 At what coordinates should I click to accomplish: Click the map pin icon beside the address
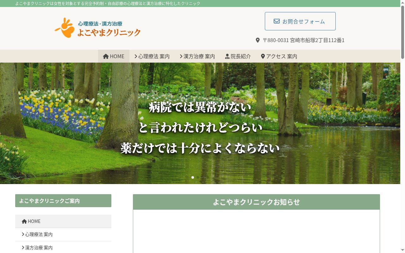tap(258, 40)
